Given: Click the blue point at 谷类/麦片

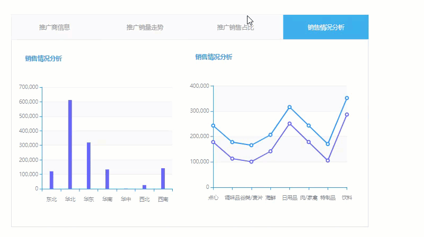Looking at the screenshot, I should click(x=251, y=145).
